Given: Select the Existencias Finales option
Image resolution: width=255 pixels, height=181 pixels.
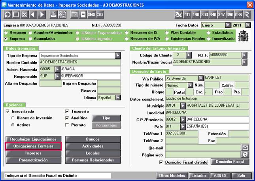Looking at the screenshot, I should (167, 39).
